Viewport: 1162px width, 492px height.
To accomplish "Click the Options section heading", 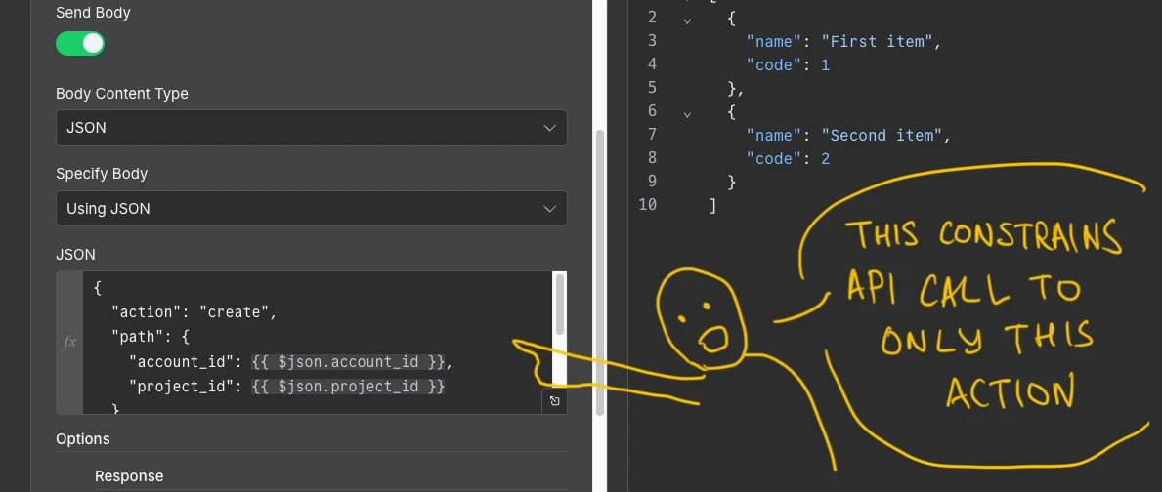I will [83, 439].
